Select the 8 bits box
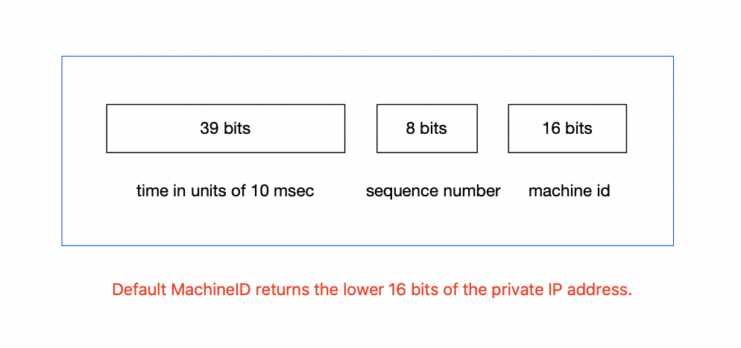 (426, 128)
